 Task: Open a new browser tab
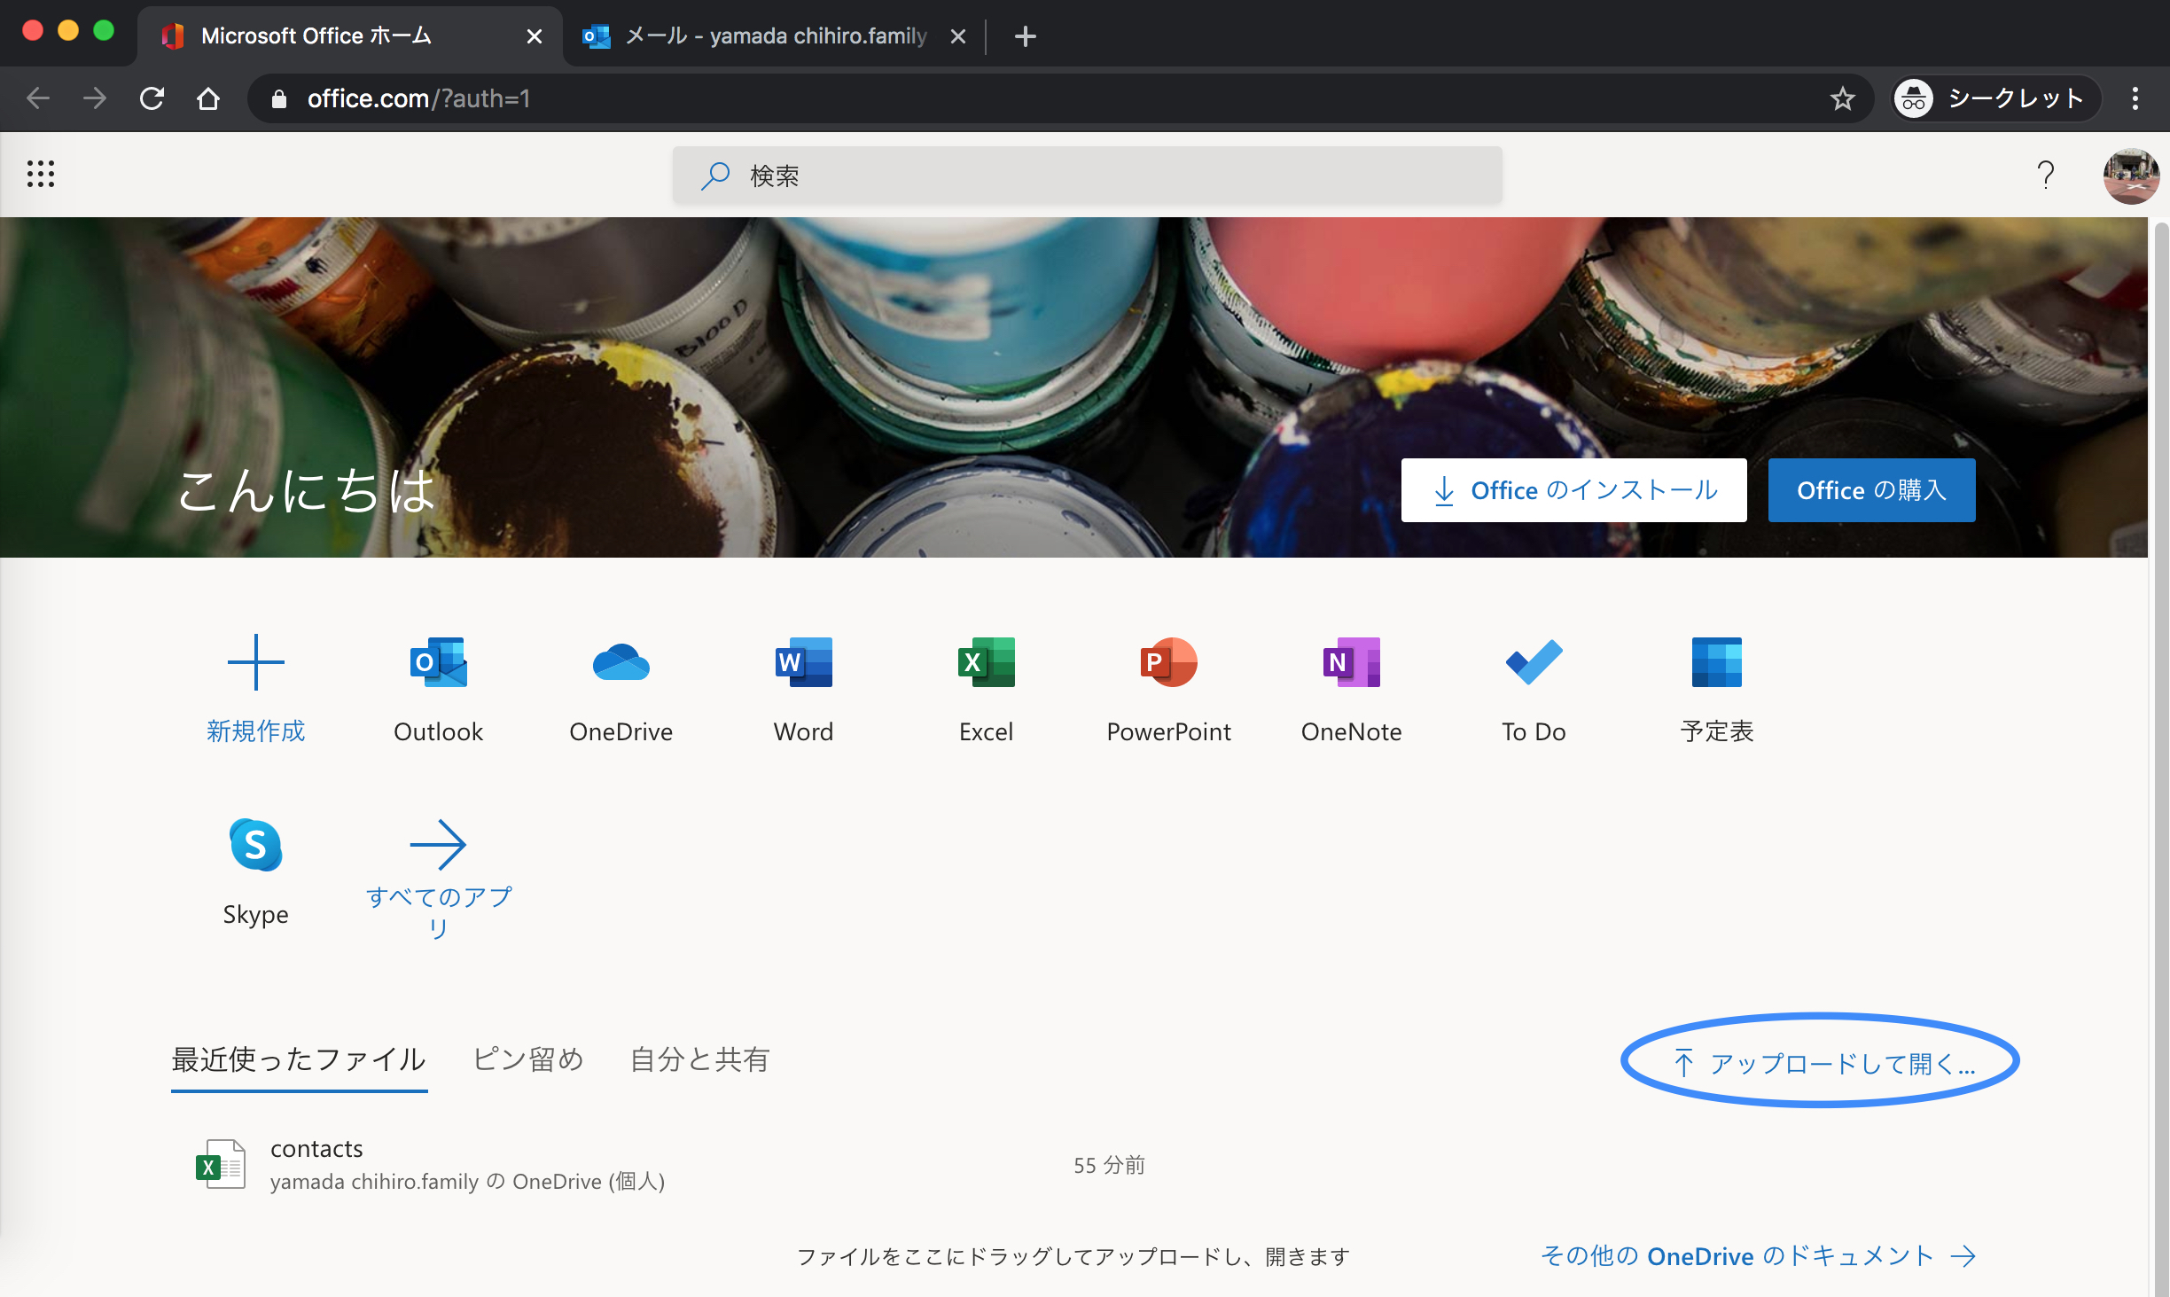pos(1025,36)
